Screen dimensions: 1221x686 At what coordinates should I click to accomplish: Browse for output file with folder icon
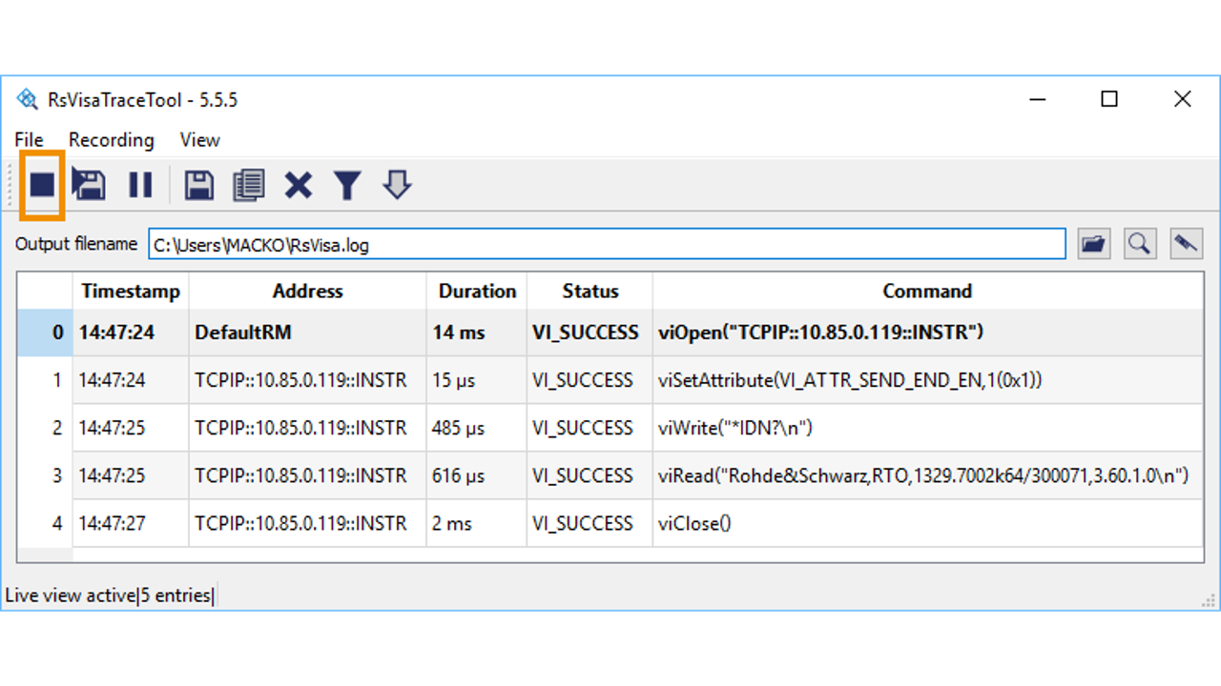pyautogui.click(x=1094, y=244)
